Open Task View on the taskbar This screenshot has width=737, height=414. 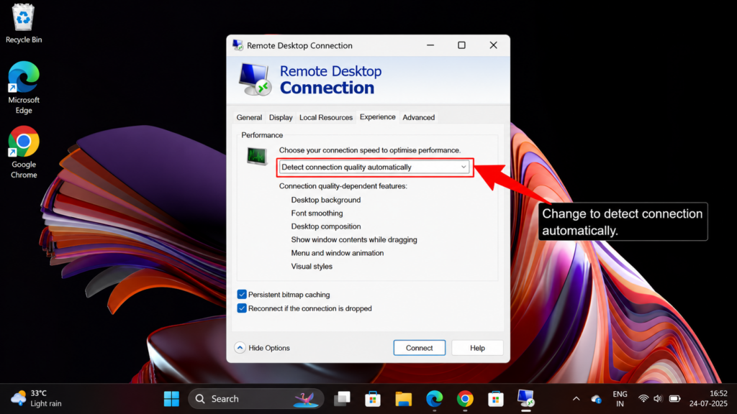pyautogui.click(x=342, y=399)
